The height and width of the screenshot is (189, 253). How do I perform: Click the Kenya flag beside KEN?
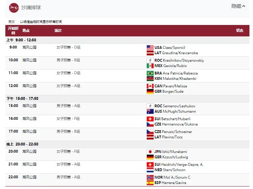point(150,79)
